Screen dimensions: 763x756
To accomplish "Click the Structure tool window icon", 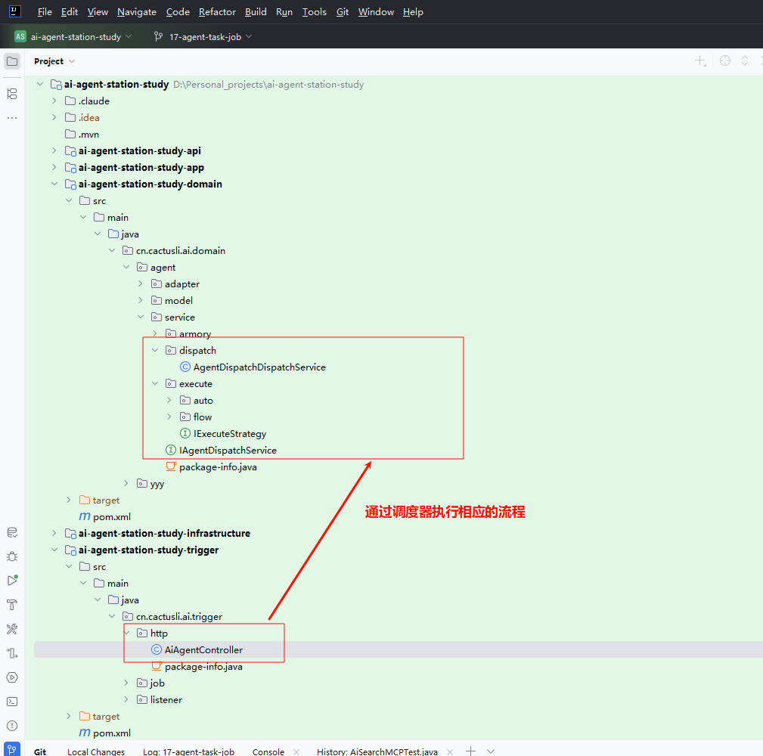I will point(12,94).
